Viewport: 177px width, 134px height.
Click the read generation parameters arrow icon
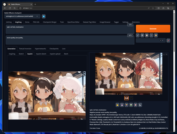click(x=138, y=35)
